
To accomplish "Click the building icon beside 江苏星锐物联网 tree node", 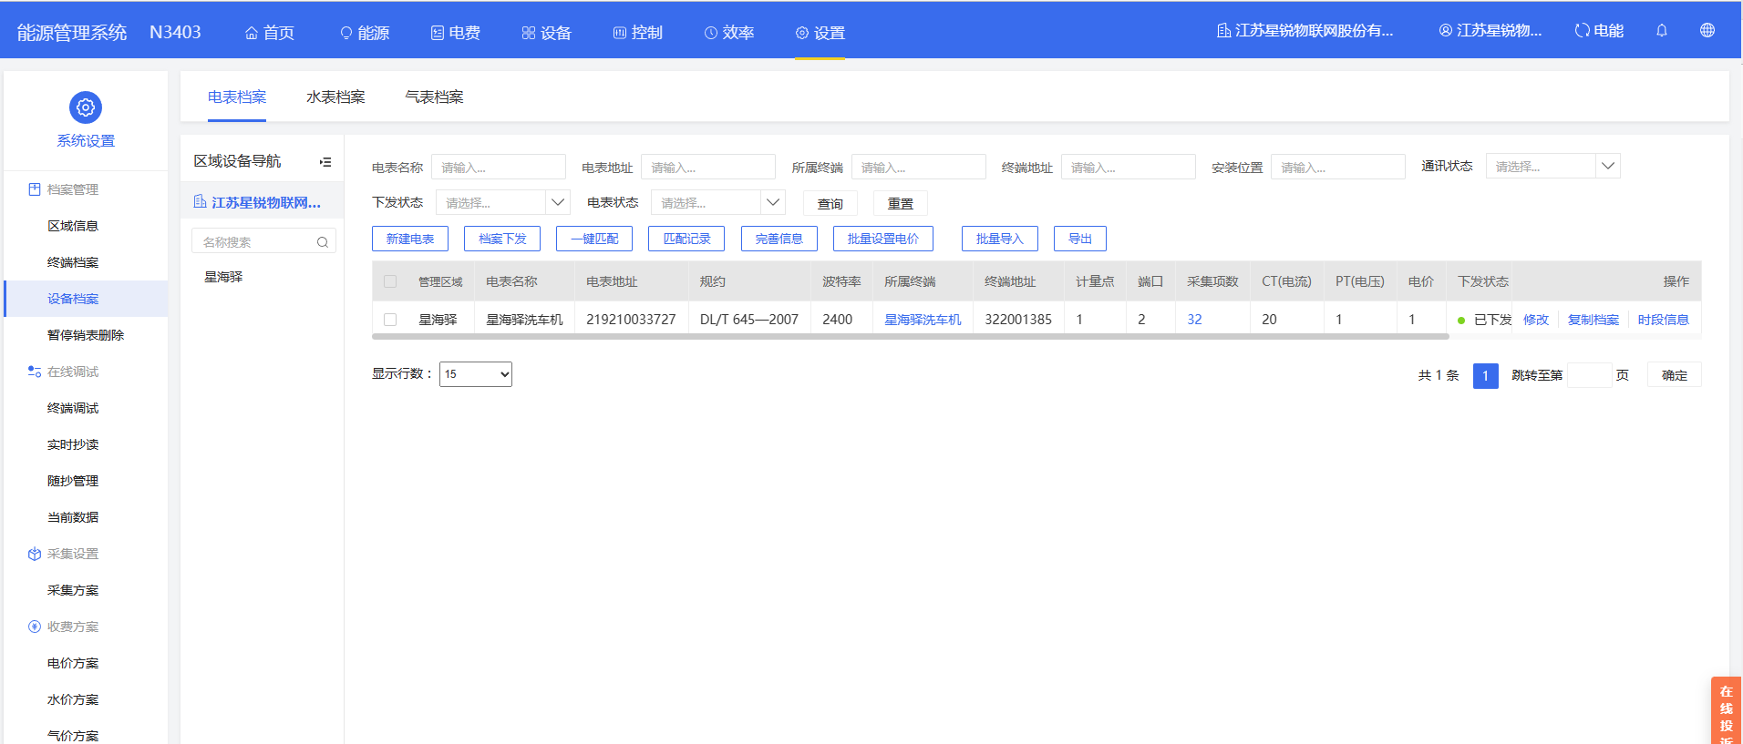I will pos(200,202).
